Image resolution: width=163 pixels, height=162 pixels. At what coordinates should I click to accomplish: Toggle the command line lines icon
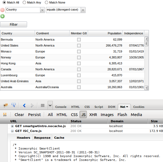[43, 105]
